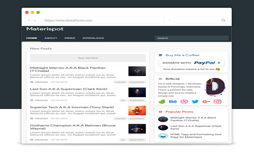Click the coffee cup icon beside Buy Me a Coffee
Screen dimensions: 254x152
click(160, 55)
